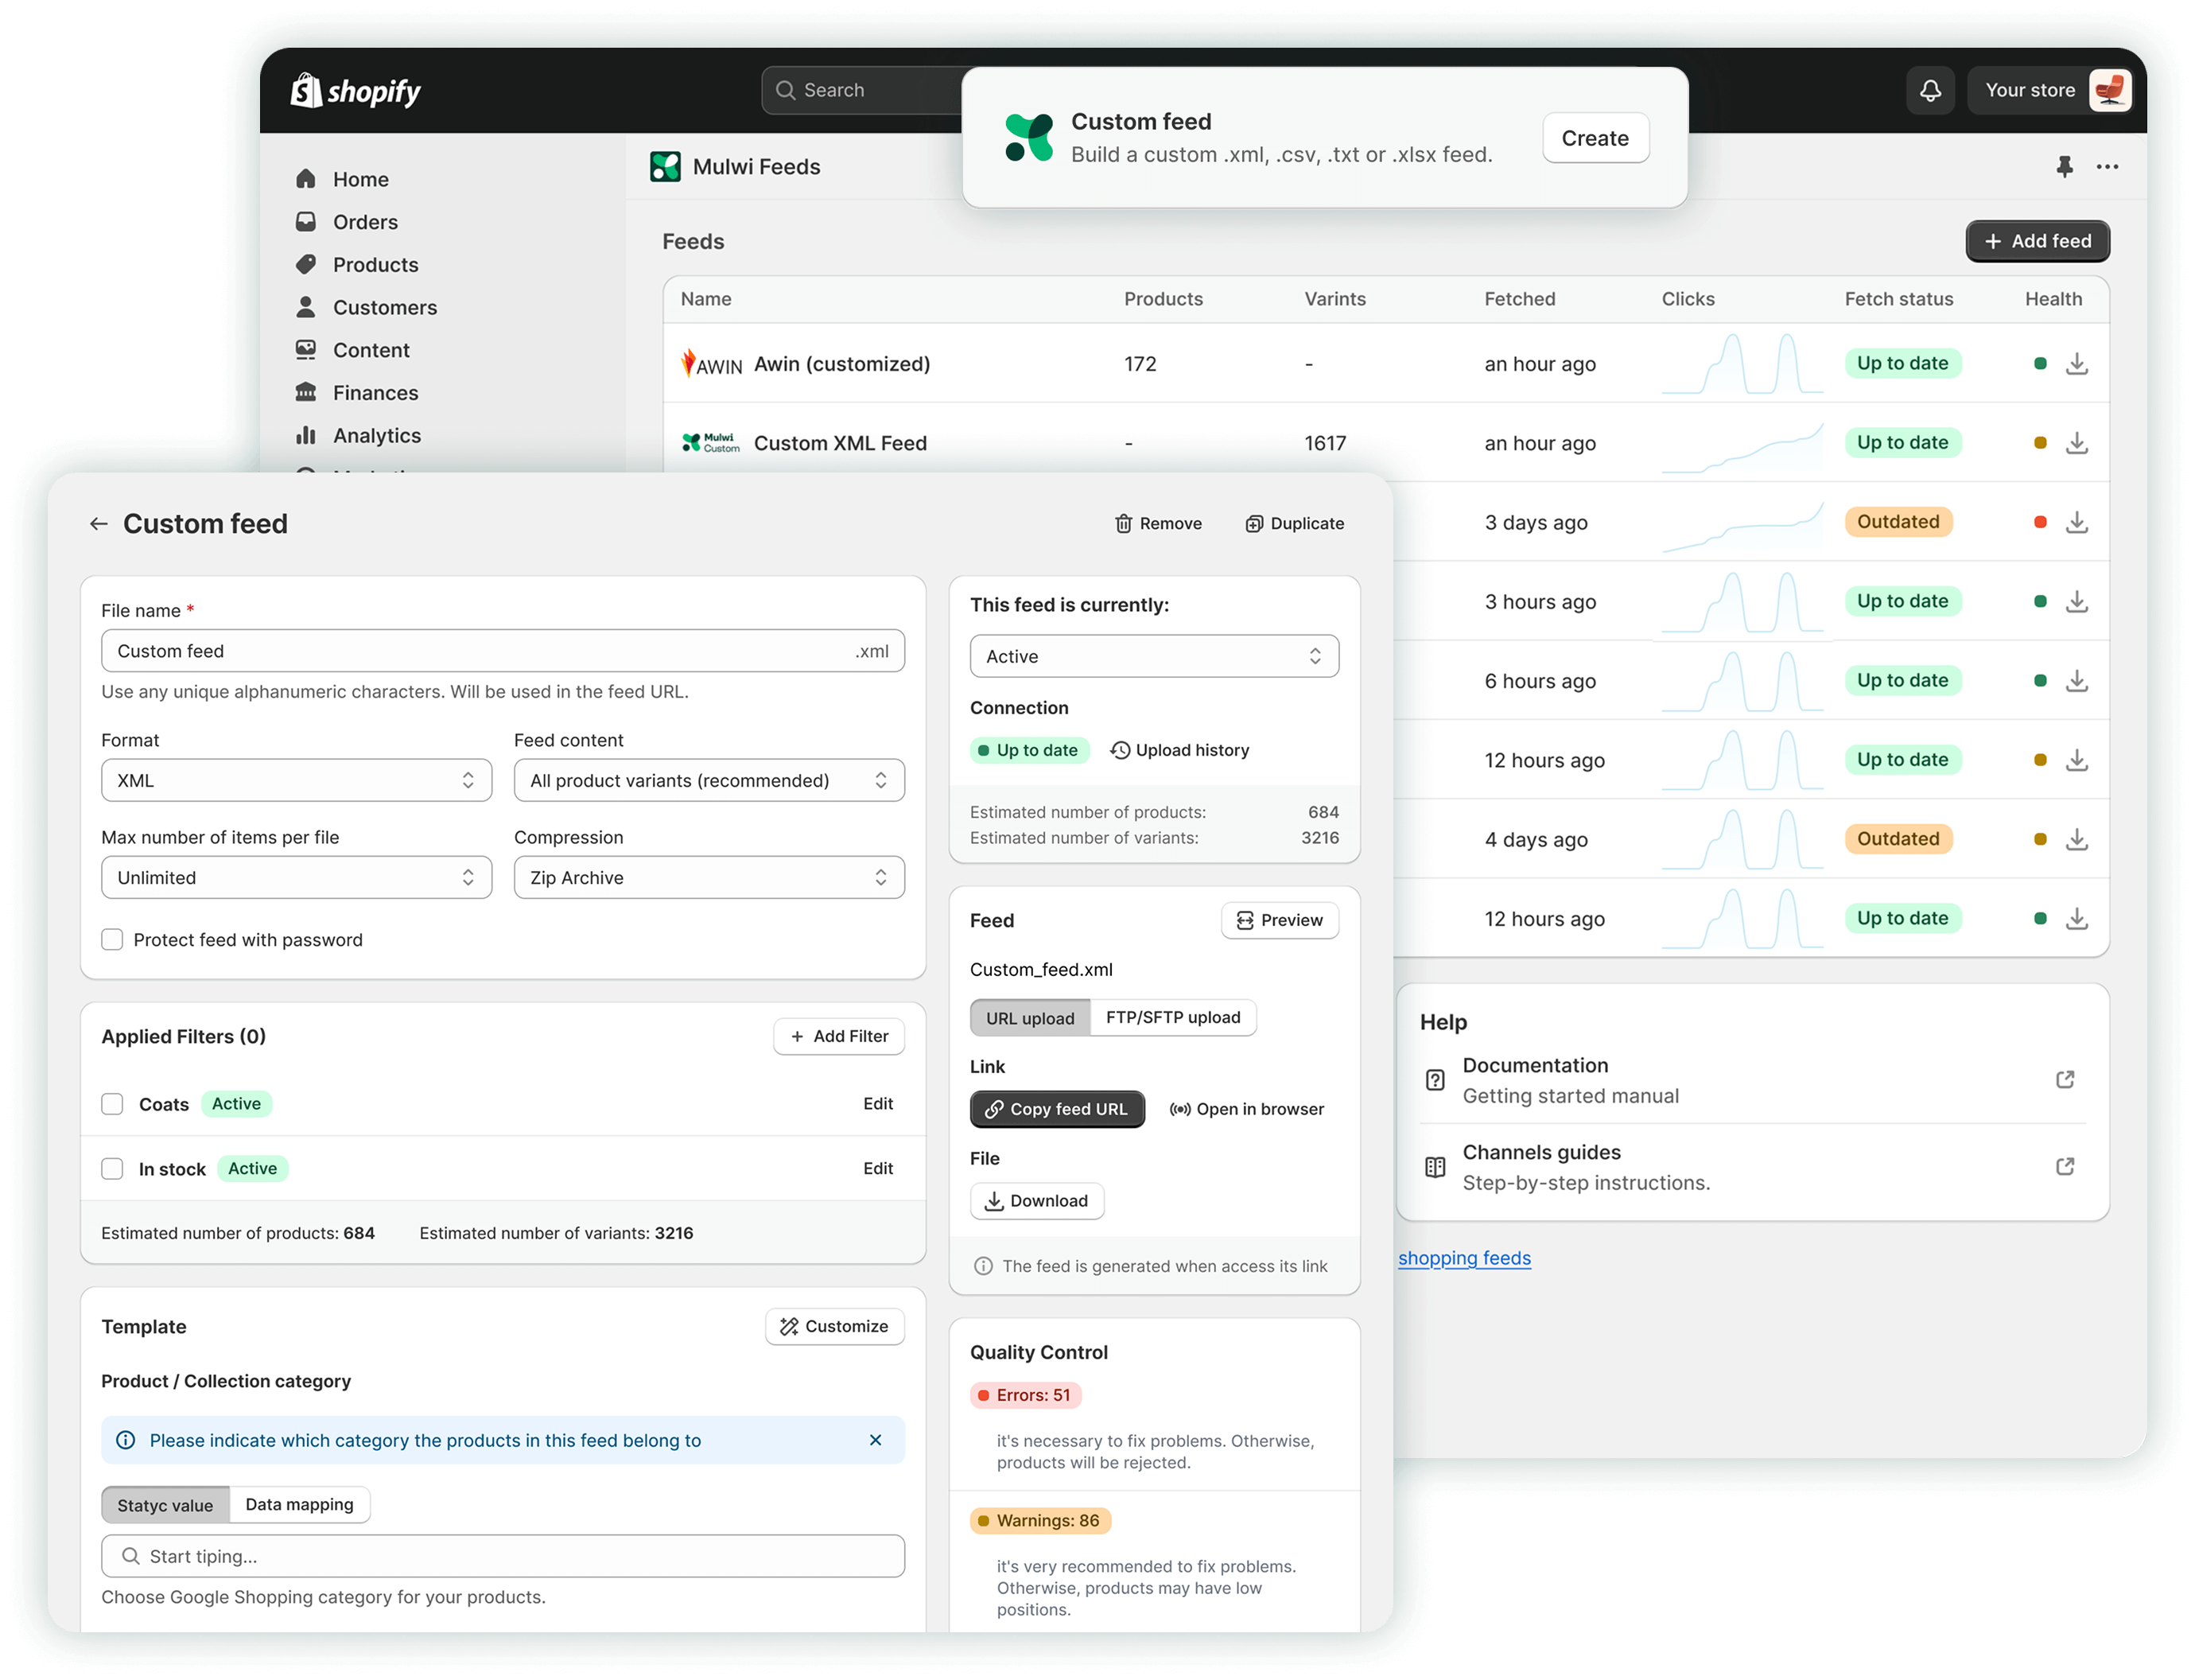Click the pin icon beside Mulwi Feeds
The width and height of the screenshot is (2195, 1680).
tap(2064, 167)
